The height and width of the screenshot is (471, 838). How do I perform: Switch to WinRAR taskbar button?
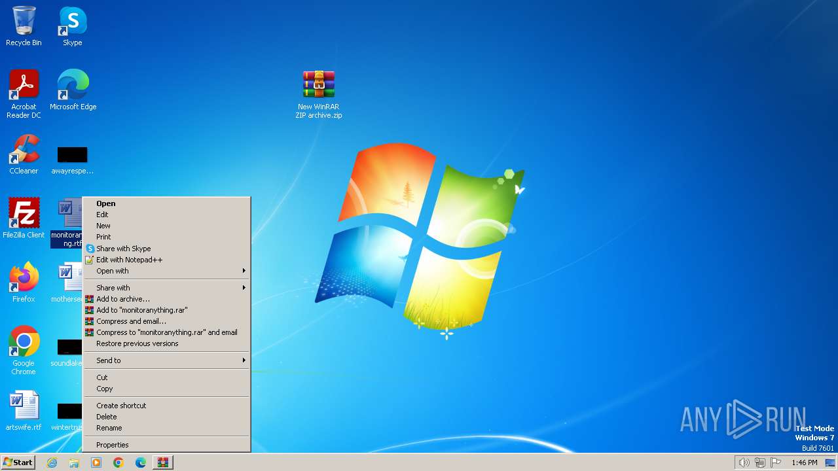[163, 462]
